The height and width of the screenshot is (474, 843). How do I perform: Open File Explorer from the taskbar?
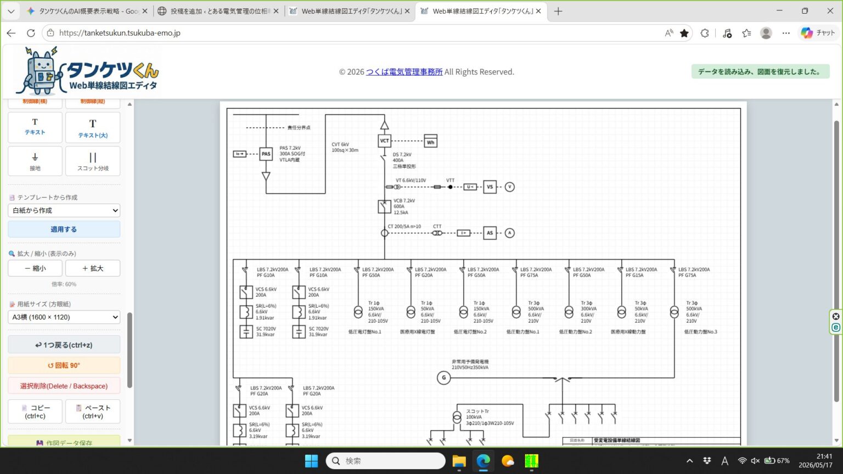[459, 461]
